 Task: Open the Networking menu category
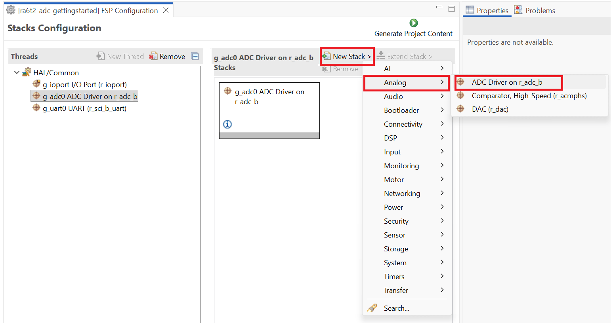point(402,193)
